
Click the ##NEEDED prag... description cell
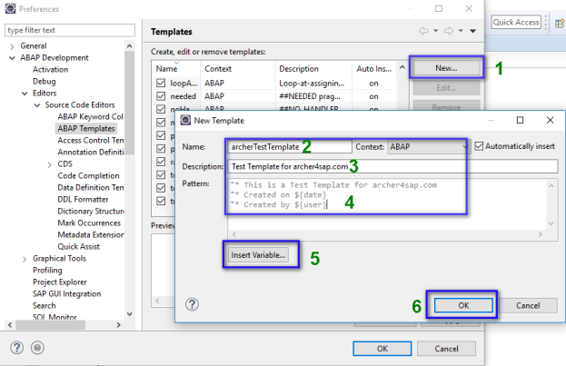pyautogui.click(x=310, y=96)
